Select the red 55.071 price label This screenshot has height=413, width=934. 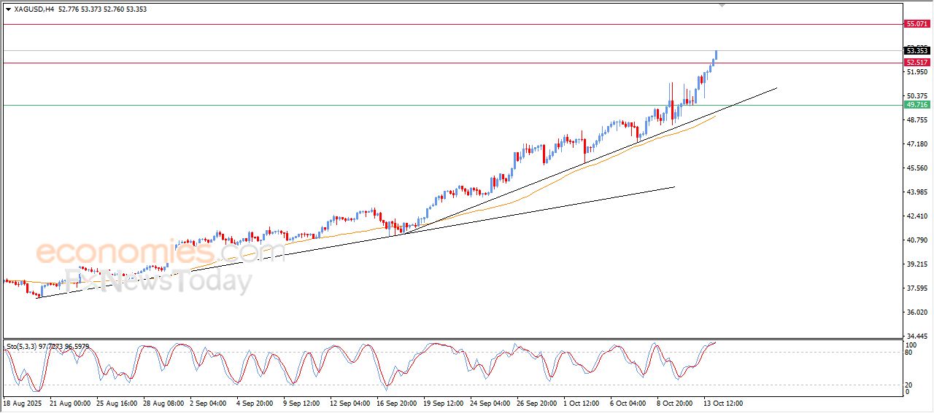[x=916, y=24]
